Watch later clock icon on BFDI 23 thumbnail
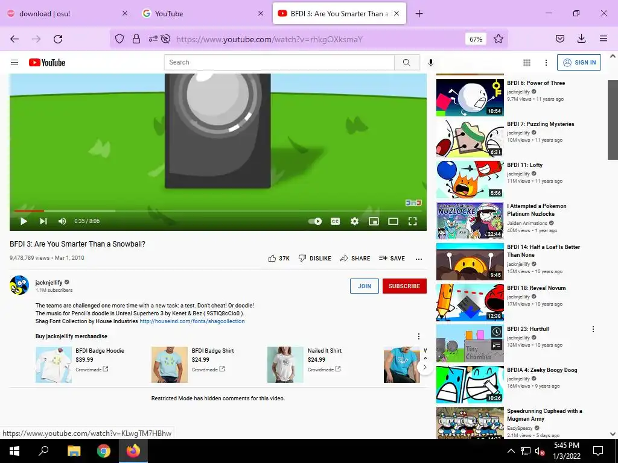Image resolution: width=618 pixels, height=463 pixels. click(497, 332)
